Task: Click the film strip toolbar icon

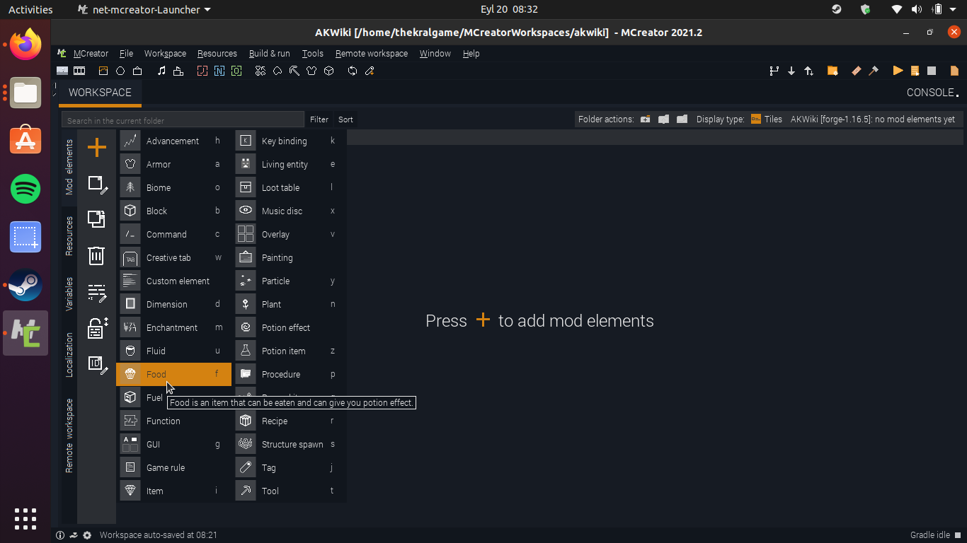Action: tap(79, 71)
